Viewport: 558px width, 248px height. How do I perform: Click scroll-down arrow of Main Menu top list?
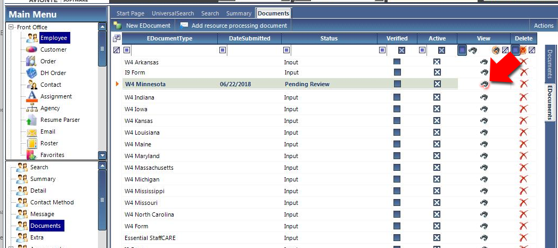coord(102,155)
